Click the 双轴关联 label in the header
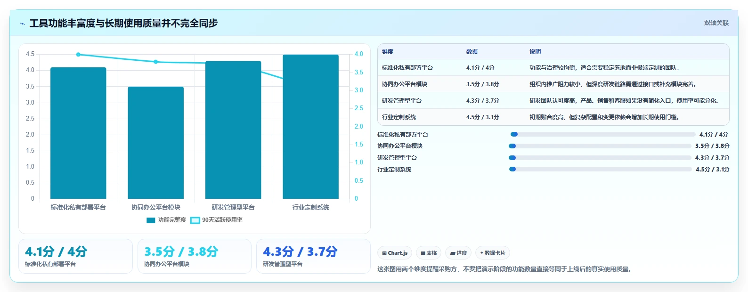748x292 pixels. coord(716,23)
